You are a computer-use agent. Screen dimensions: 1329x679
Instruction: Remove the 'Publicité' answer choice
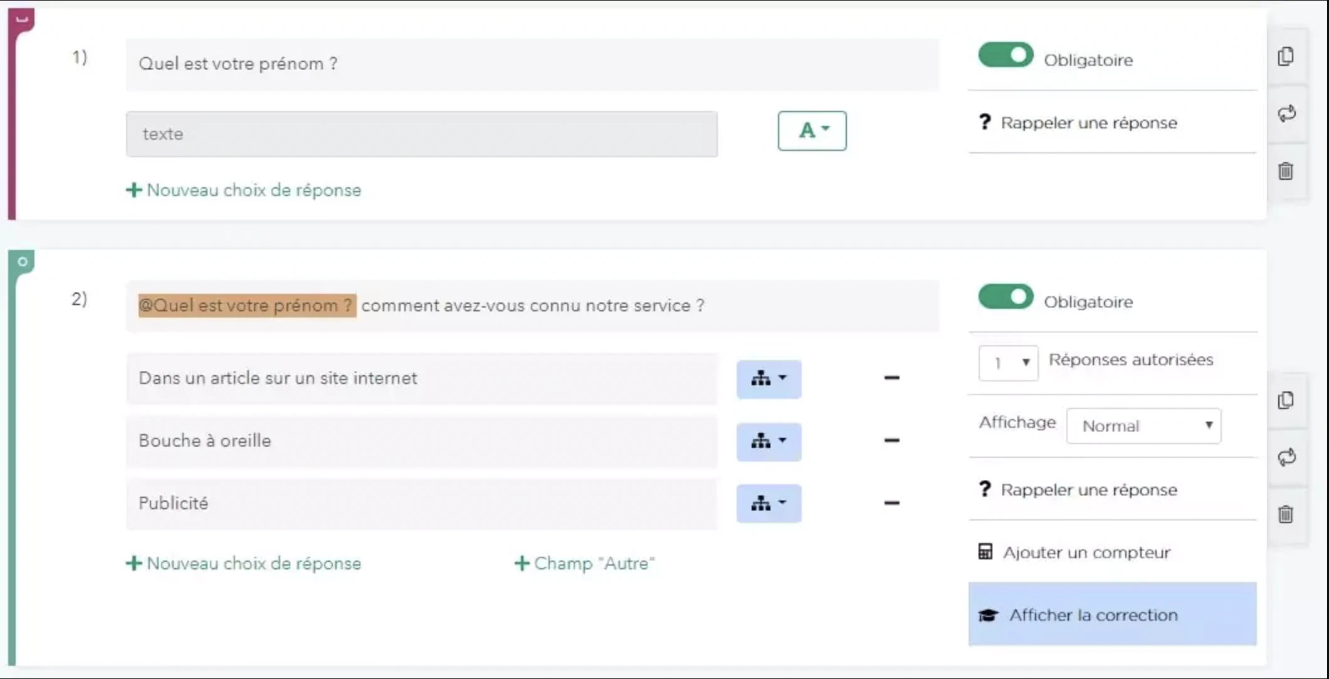891,503
